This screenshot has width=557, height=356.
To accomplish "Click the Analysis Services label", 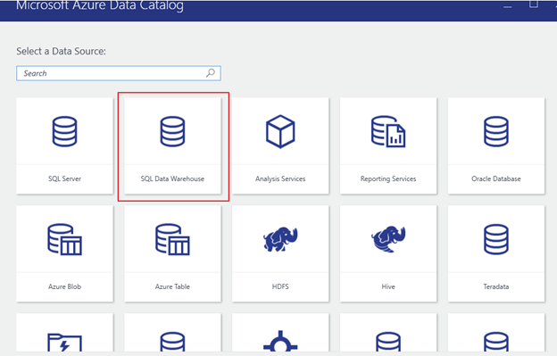I will coord(280,178).
